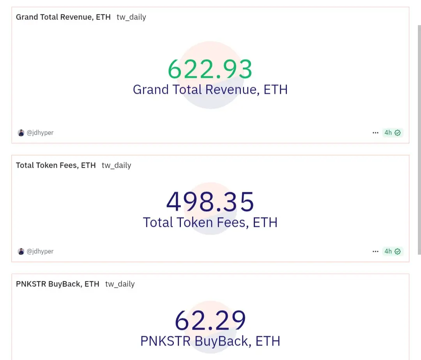421x360 pixels.
Task: Click the vertical page scrollbar on the right edge
Action: pos(419,140)
